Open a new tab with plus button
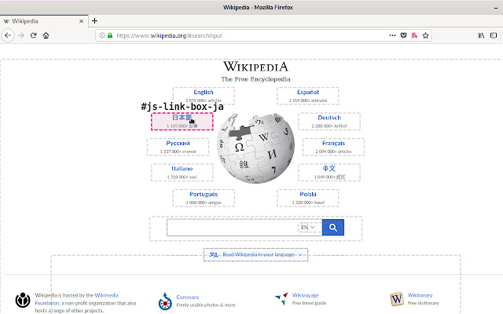The width and height of the screenshot is (503, 314). (x=94, y=20)
